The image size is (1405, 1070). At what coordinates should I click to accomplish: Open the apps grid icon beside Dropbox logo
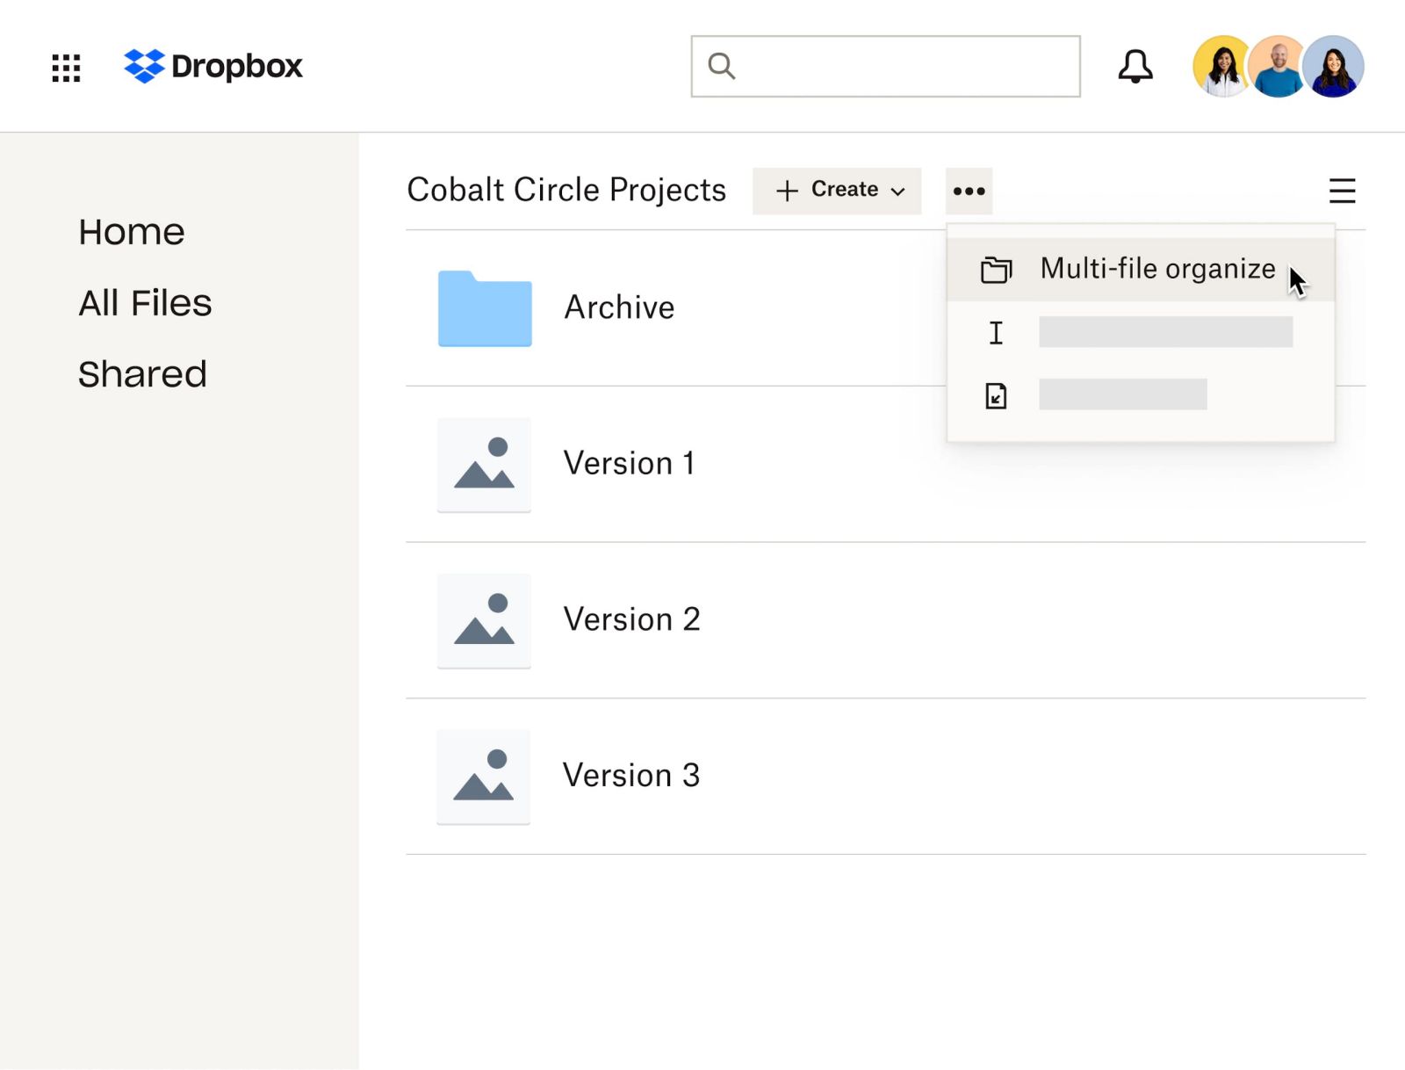click(x=66, y=67)
